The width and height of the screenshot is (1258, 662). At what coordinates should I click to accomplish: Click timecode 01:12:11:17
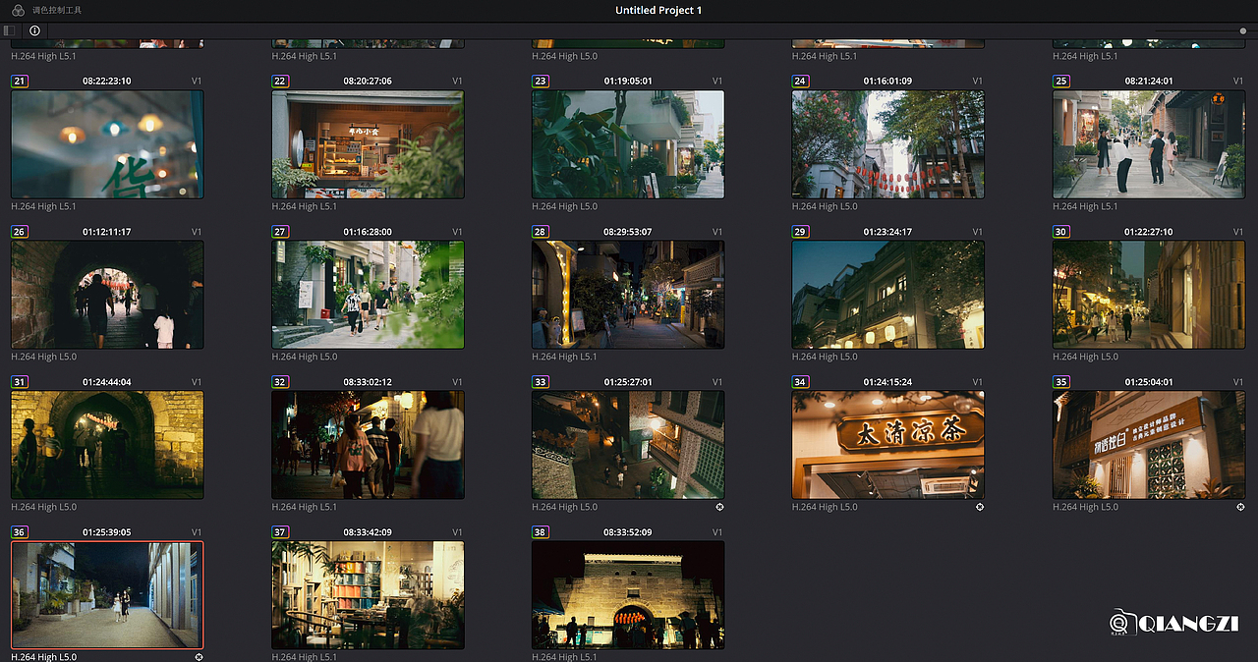pos(107,232)
